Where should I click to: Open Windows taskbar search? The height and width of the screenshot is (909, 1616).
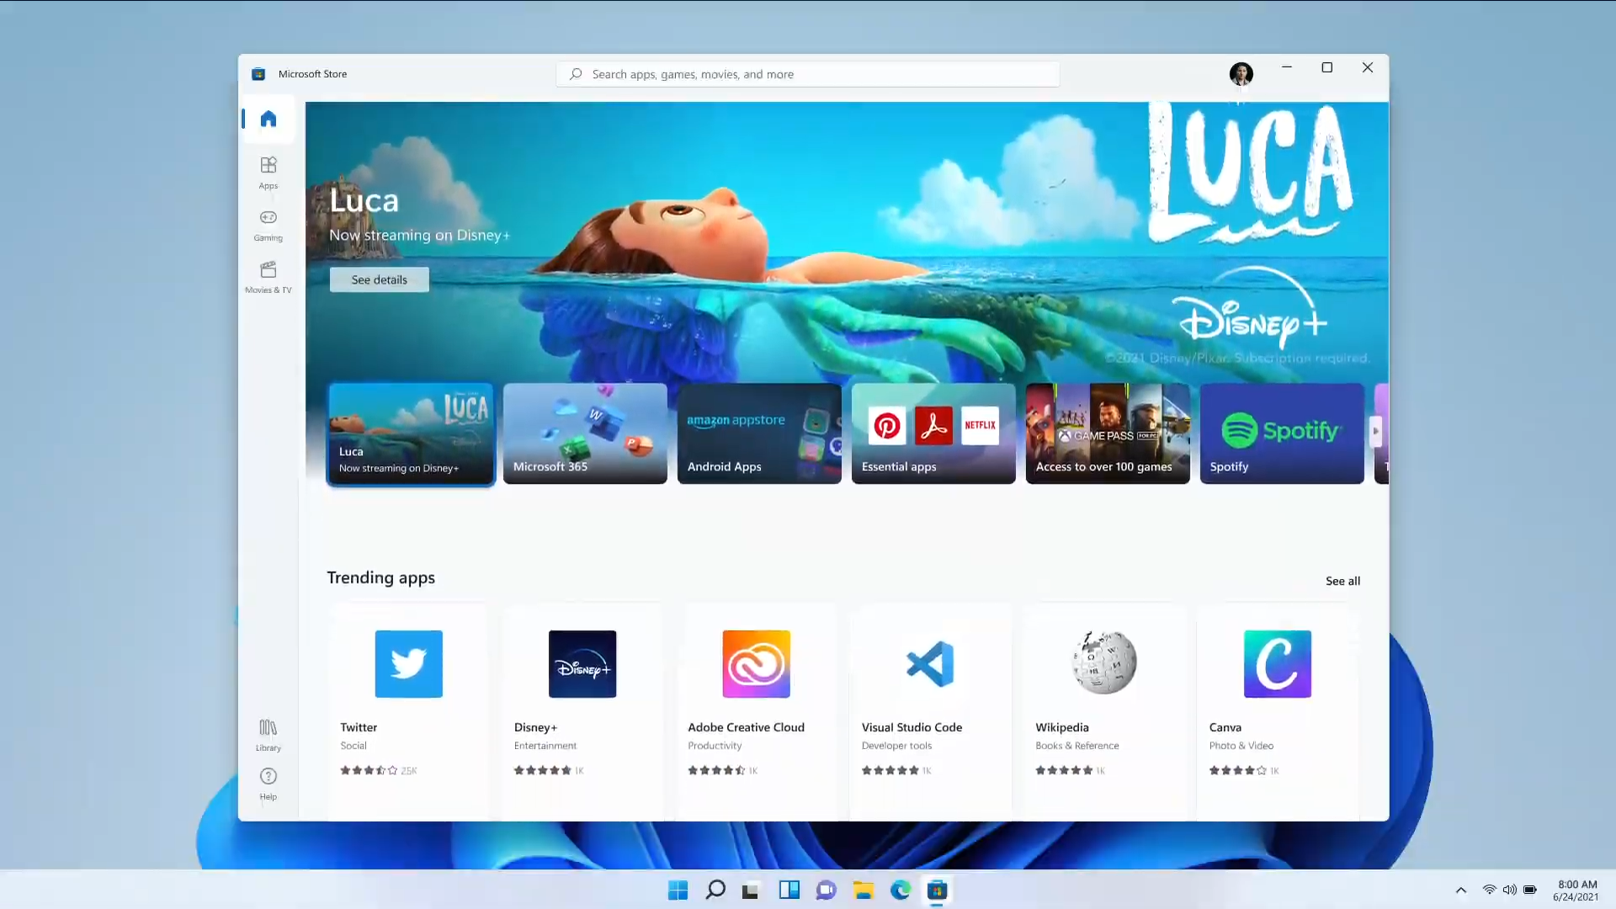[x=715, y=889]
